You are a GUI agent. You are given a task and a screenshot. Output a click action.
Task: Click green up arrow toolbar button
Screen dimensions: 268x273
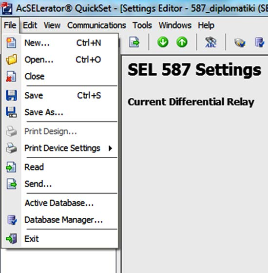point(182,42)
